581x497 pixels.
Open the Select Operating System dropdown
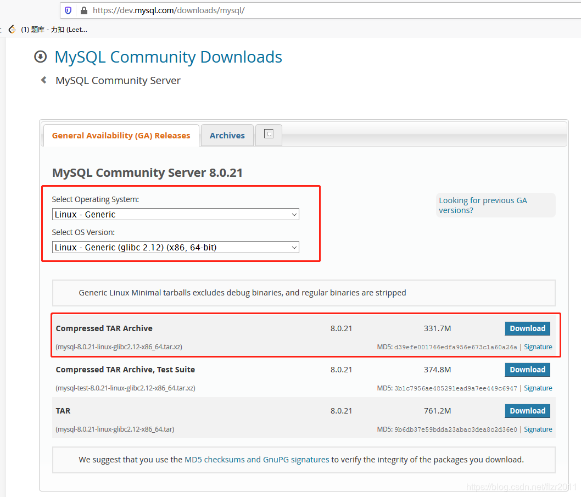[176, 214]
